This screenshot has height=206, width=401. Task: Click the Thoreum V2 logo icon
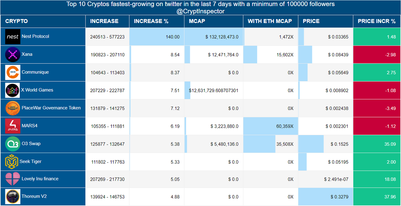[x=13, y=197]
